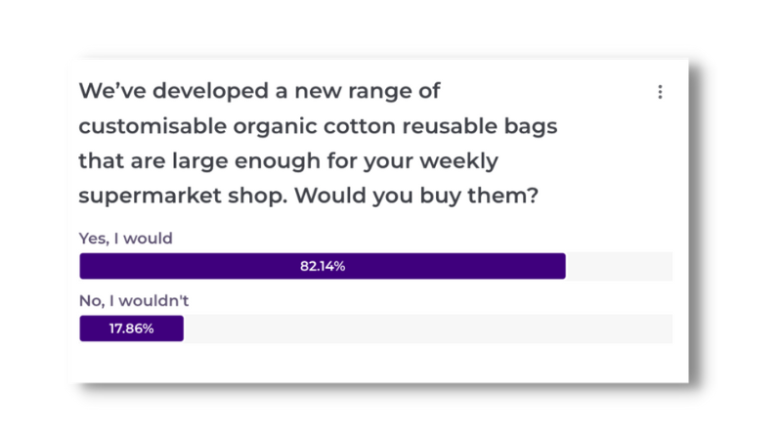Select the "No, I wouldn't" answer label
Viewport: 782px width, 440px height.
point(134,301)
